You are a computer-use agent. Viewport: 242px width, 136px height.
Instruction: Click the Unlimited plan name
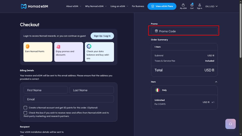coord(160,100)
